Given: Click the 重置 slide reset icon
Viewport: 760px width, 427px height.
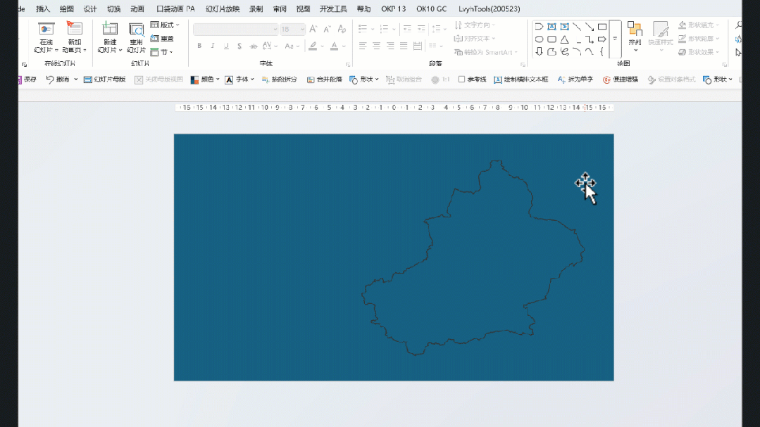Looking at the screenshot, I should click(x=155, y=38).
